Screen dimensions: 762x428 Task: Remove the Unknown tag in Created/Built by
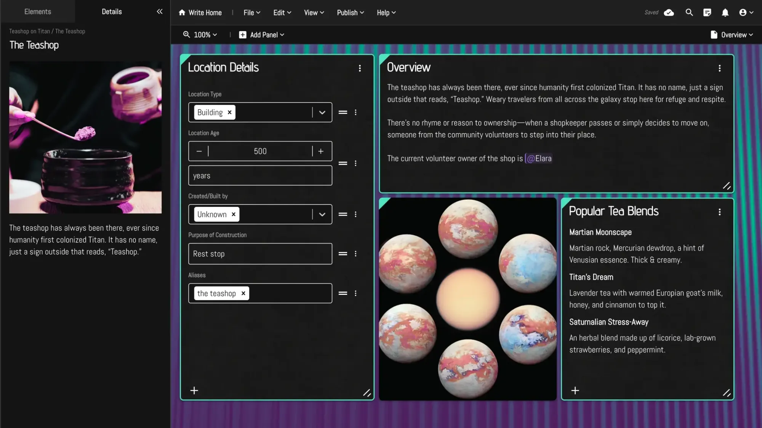234,214
